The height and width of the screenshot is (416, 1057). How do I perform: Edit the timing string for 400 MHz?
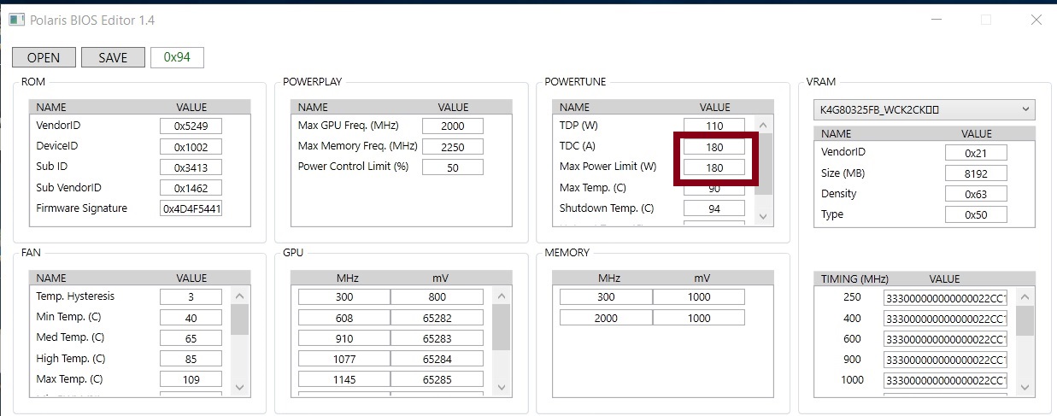point(946,319)
